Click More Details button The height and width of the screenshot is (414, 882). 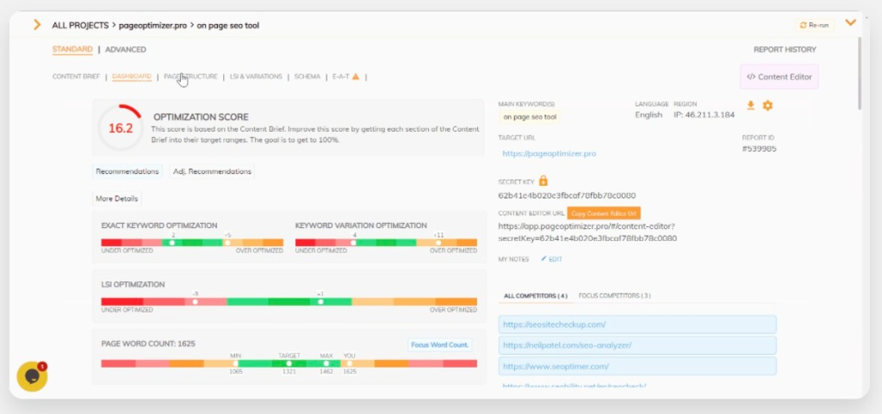tap(116, 198)
